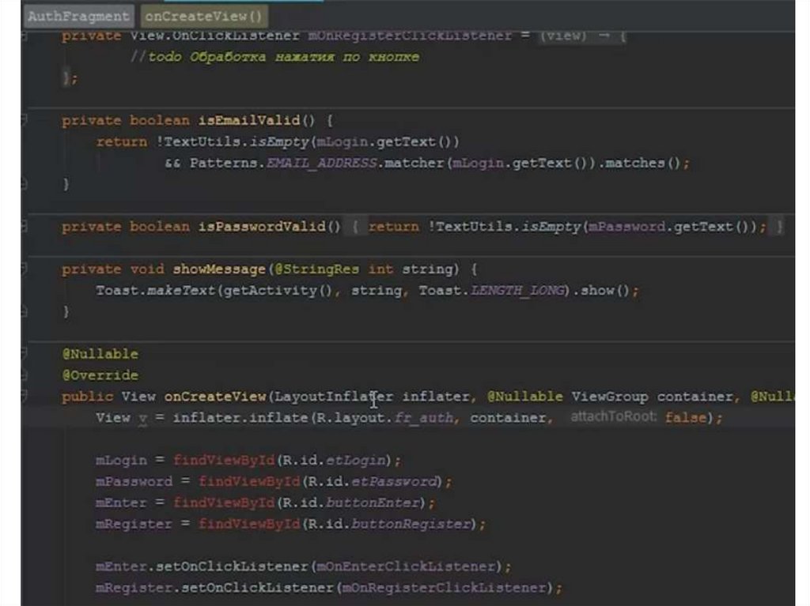Click fold-end marker closing isEmailValid method

(x=24, y=184)
